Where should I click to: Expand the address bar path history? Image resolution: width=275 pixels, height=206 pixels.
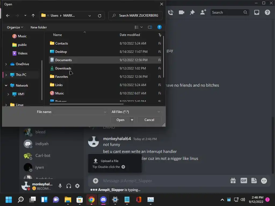(x=90, y=16)
